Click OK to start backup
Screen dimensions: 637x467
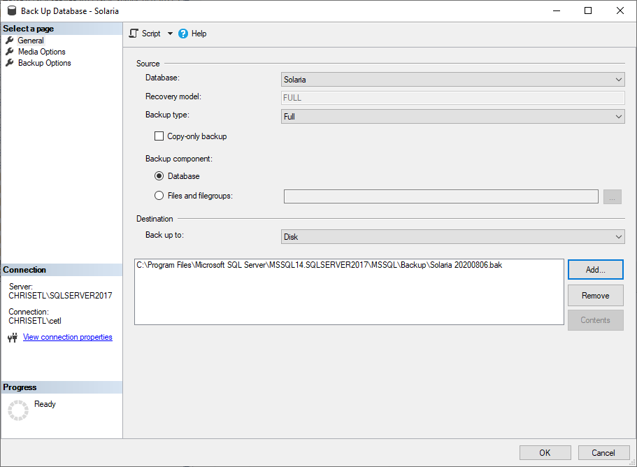coord(545,452)
